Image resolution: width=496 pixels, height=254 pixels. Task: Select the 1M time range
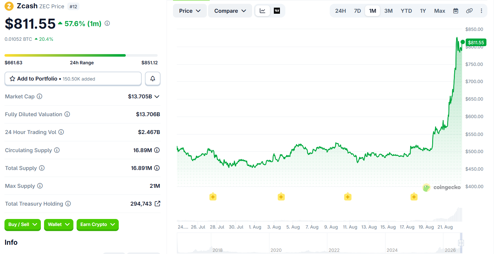click(x=372, y=11)
